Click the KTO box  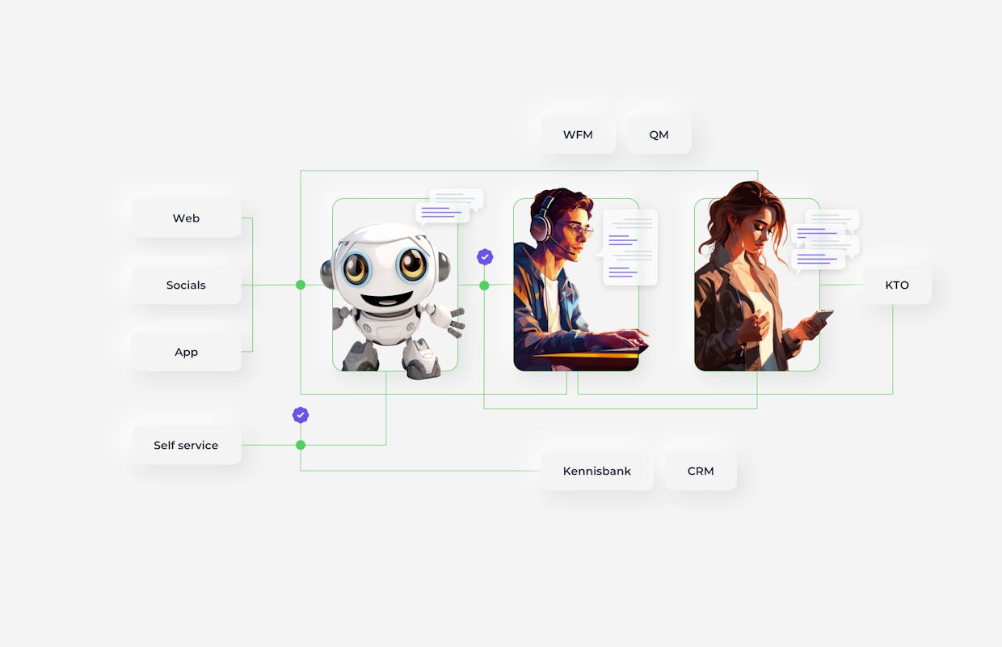pyautogui.click(x=897, y=285)
